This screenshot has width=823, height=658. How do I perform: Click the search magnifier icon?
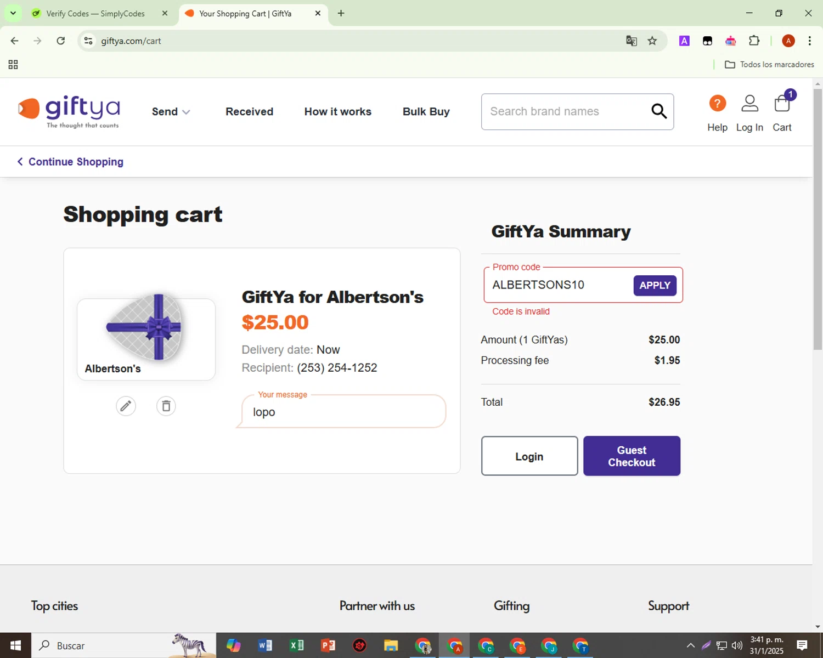coord(659,111)
